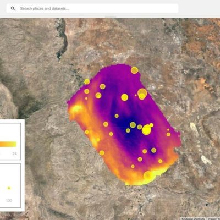This screenshot has width=220, height=220.
Task: Select the marker at the overlay's northern tip
Action: pyautogui.click(x=134, y=70)
